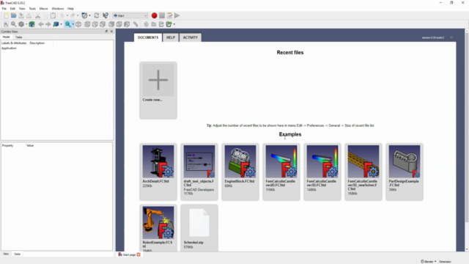The height and width of the screenshot is (264, 469).
Task: Select the View property tab
Action: click(x=6, y=254)
